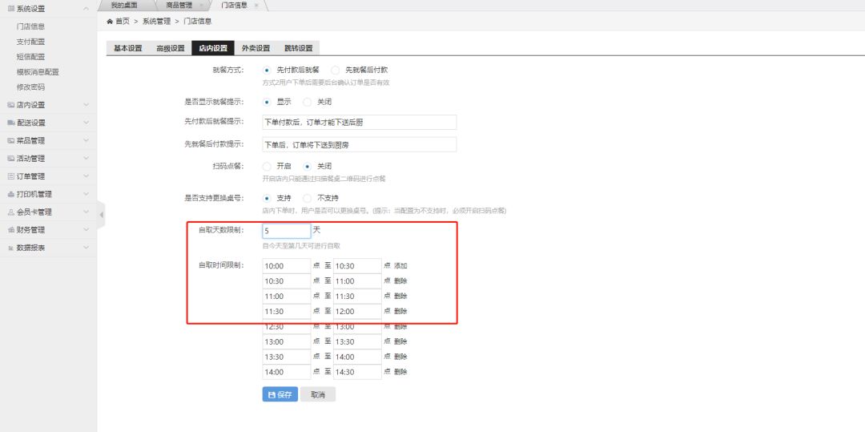Expand the 会员卡管理 sidebar chevron
This screenshot has height=432, width=865.
click(x=86, y=212)
